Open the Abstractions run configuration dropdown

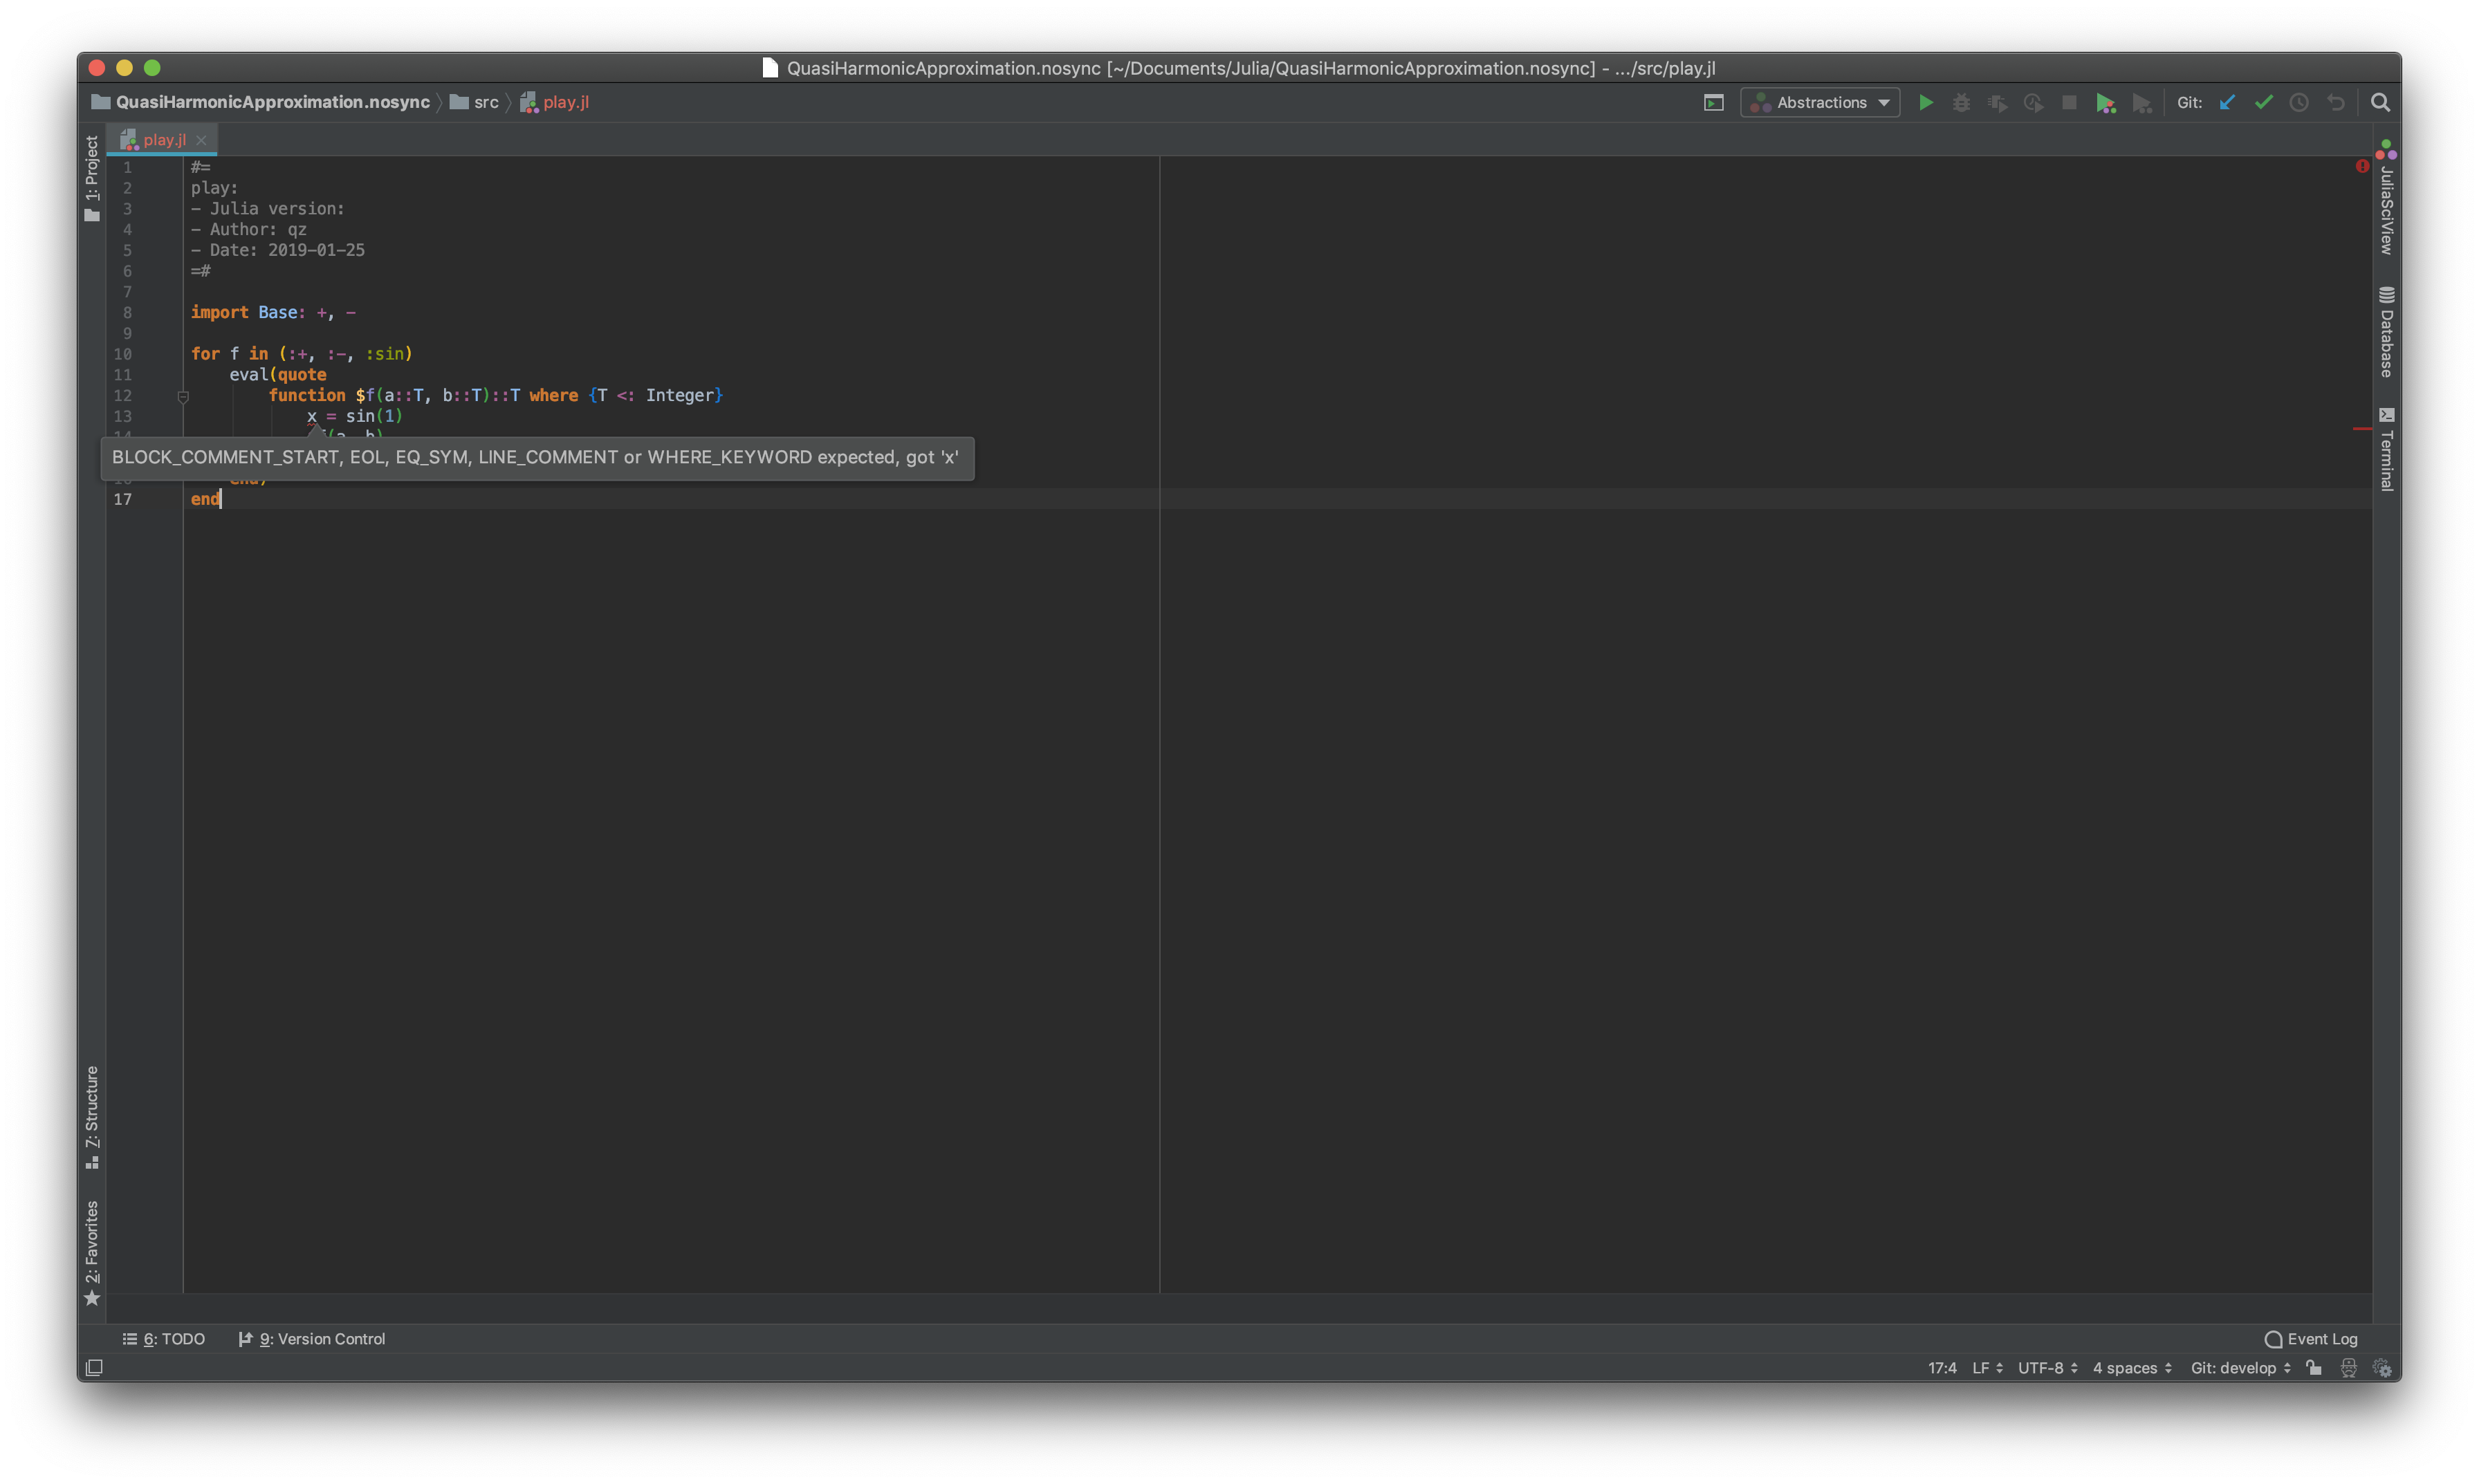tap(1819, 102)
